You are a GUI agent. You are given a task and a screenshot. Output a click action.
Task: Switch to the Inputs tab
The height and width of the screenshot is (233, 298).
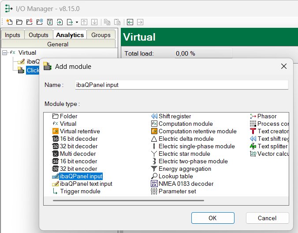pos(12,35)
